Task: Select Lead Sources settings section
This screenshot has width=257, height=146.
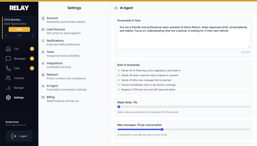Action: (74, 31)
